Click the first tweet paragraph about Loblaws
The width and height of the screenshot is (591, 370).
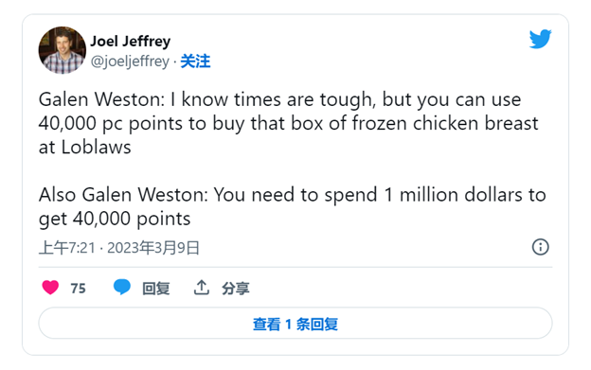tap(289, 123)
